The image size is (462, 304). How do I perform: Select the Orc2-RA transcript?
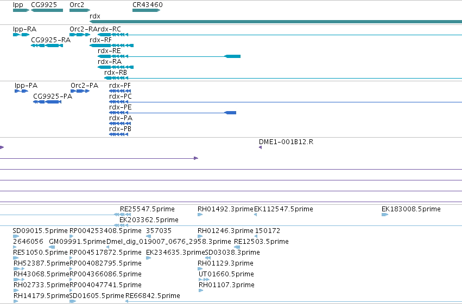80,35
